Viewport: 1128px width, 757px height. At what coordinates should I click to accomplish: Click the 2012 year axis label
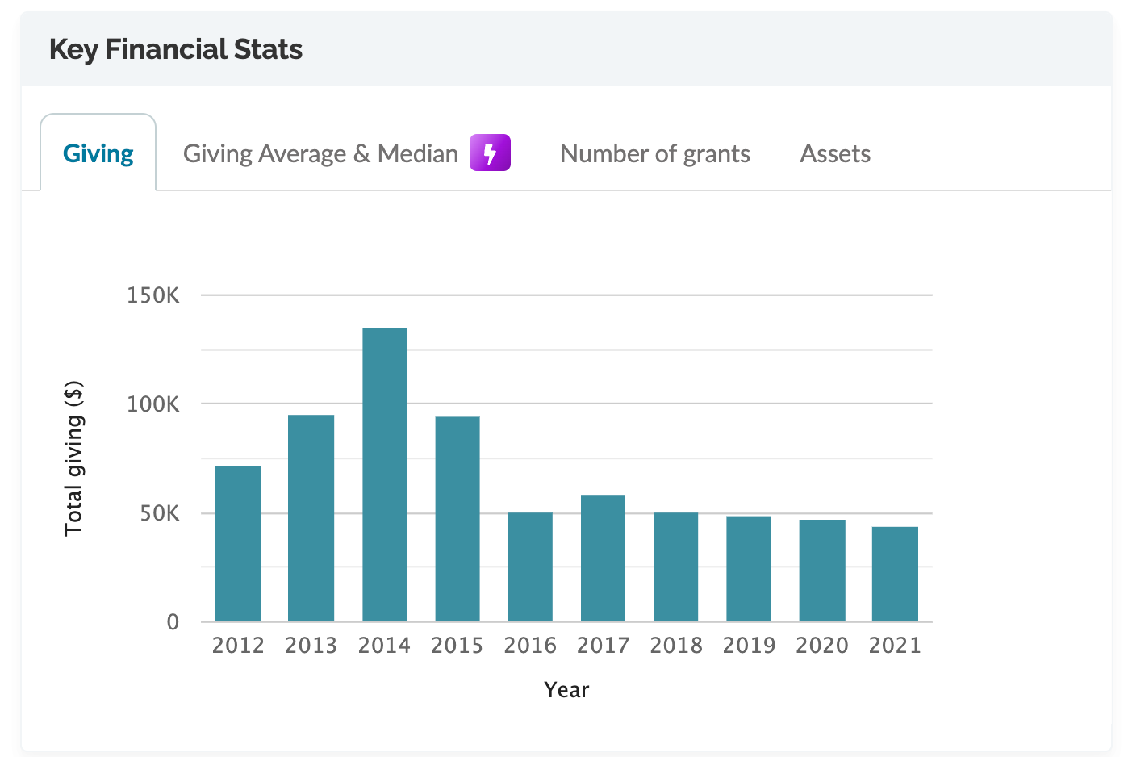coord(238,646)
